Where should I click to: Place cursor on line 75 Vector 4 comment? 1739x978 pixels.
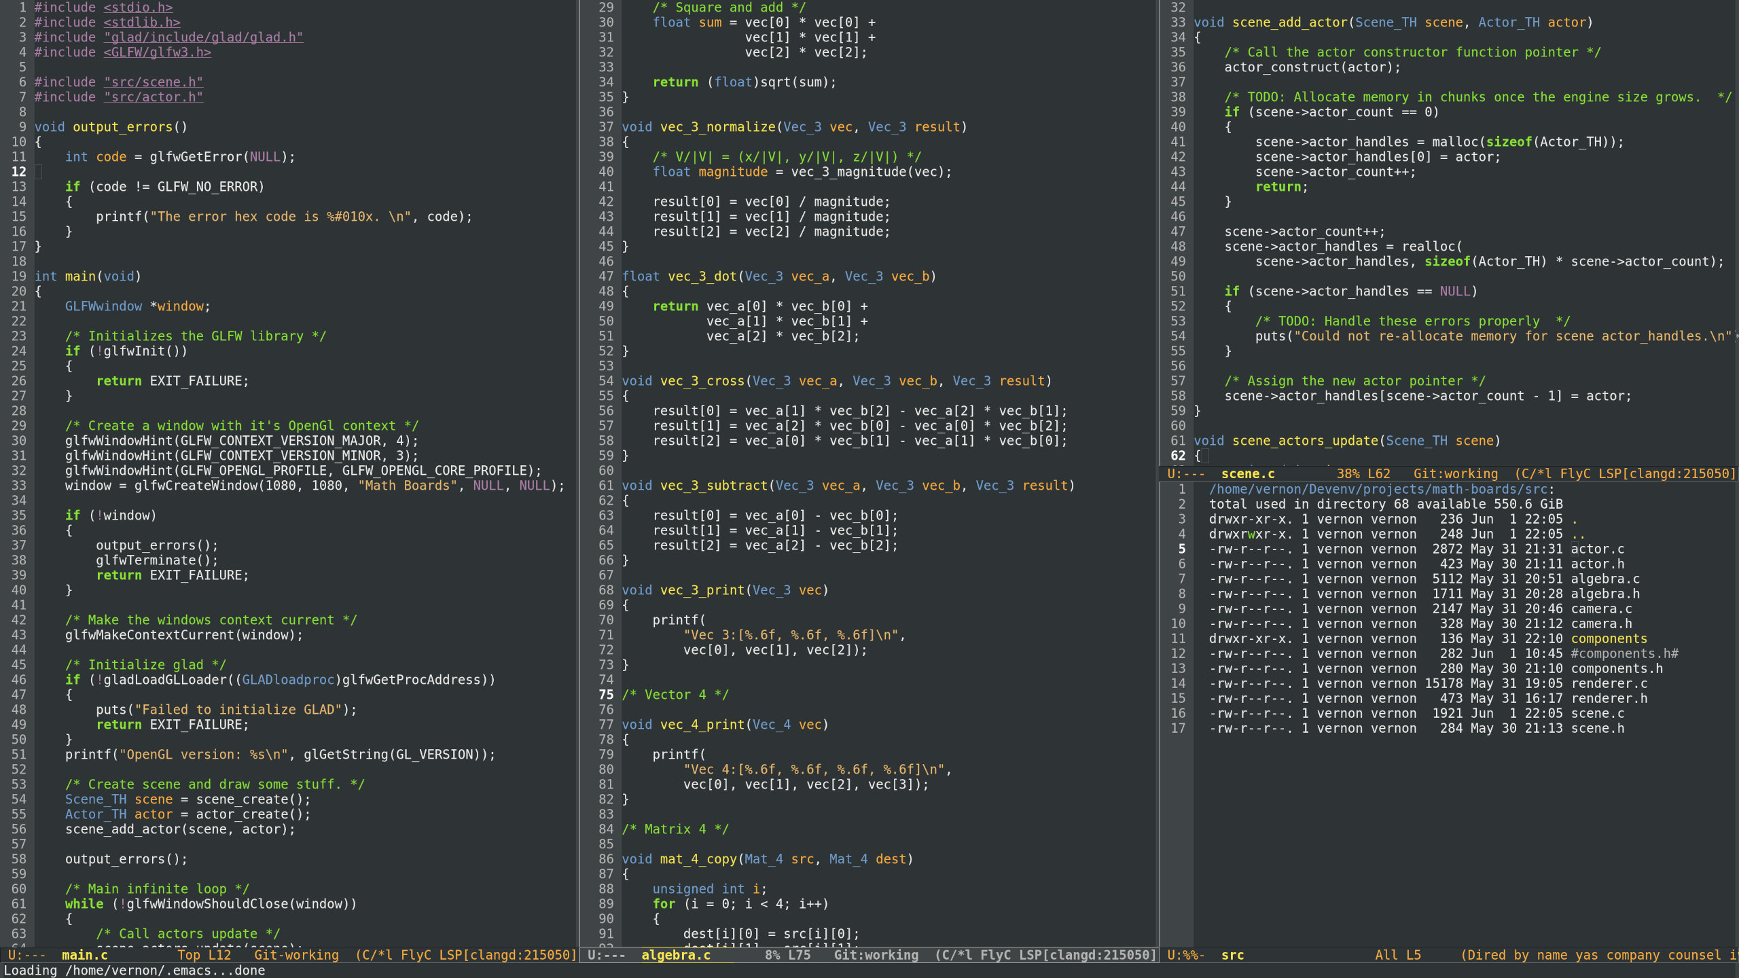click(675, 695)
